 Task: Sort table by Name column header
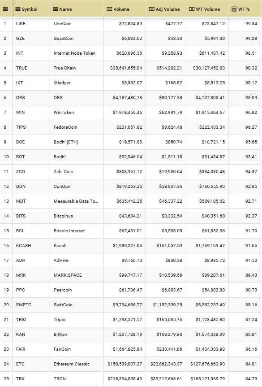pyautogui.click(x=65, y=9)
